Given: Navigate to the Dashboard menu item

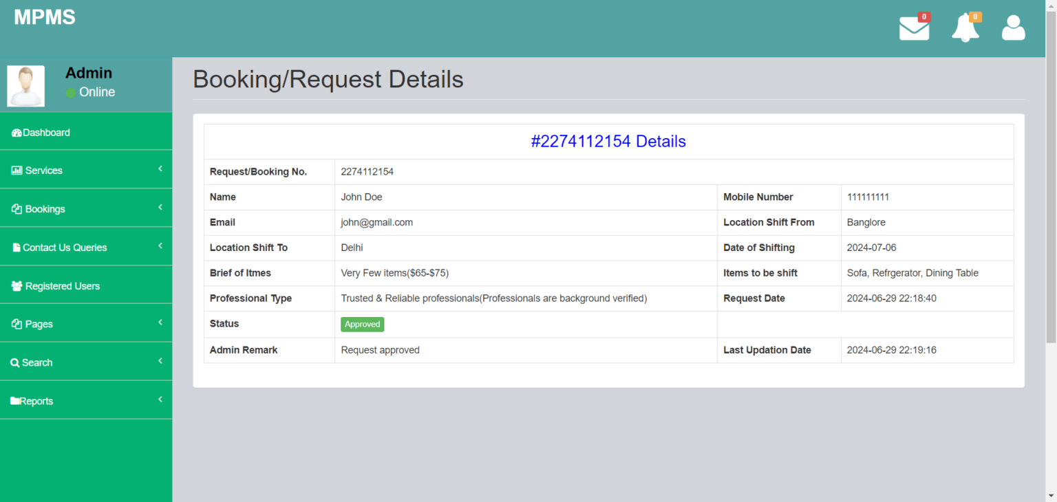Looking at the screenshot, I should pyautogui.click(x=45, y=132).
